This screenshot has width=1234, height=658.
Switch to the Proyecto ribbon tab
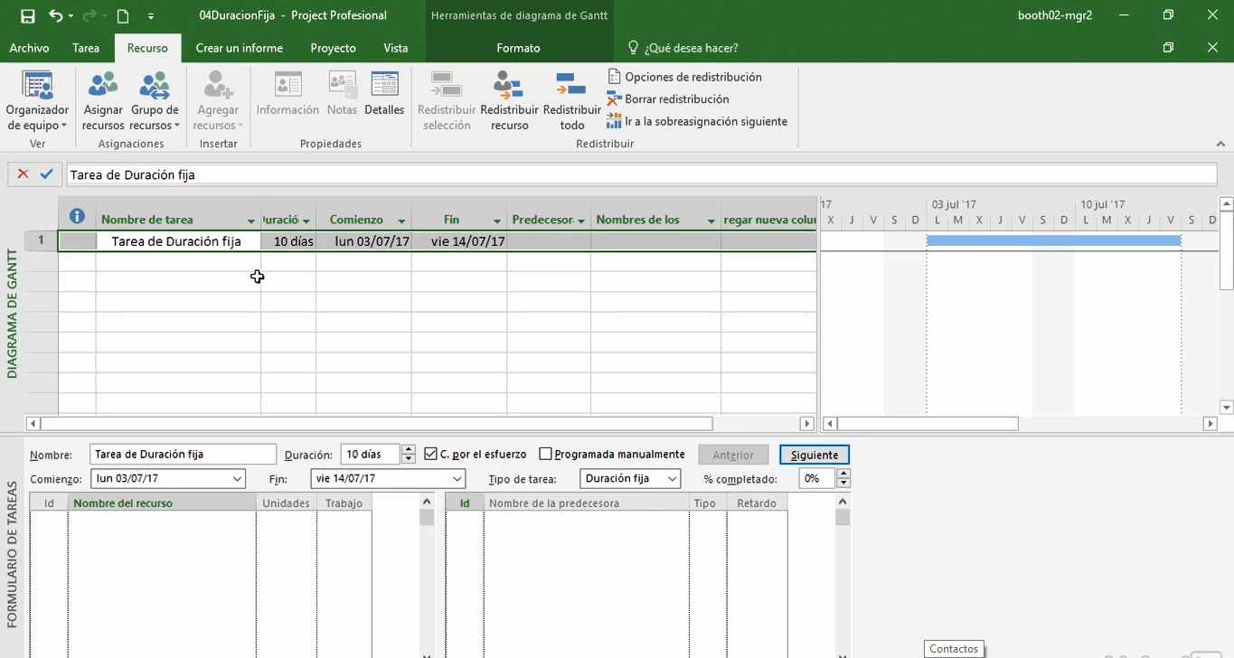334,48
